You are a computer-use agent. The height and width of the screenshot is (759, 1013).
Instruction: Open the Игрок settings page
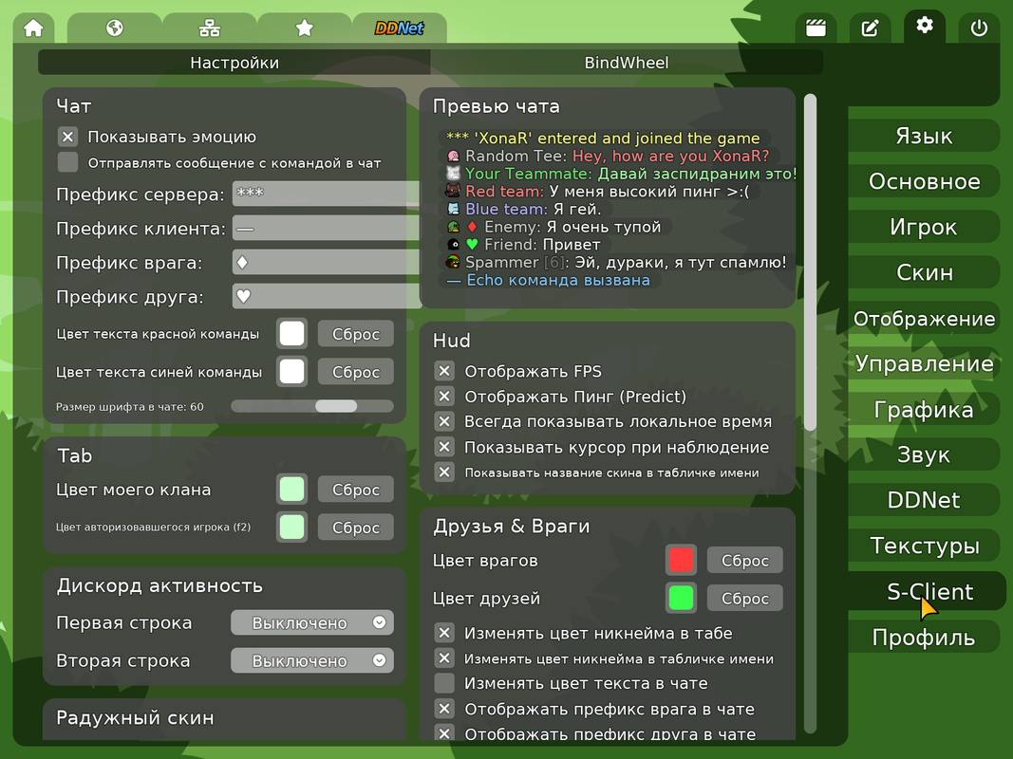pos(924,227)
